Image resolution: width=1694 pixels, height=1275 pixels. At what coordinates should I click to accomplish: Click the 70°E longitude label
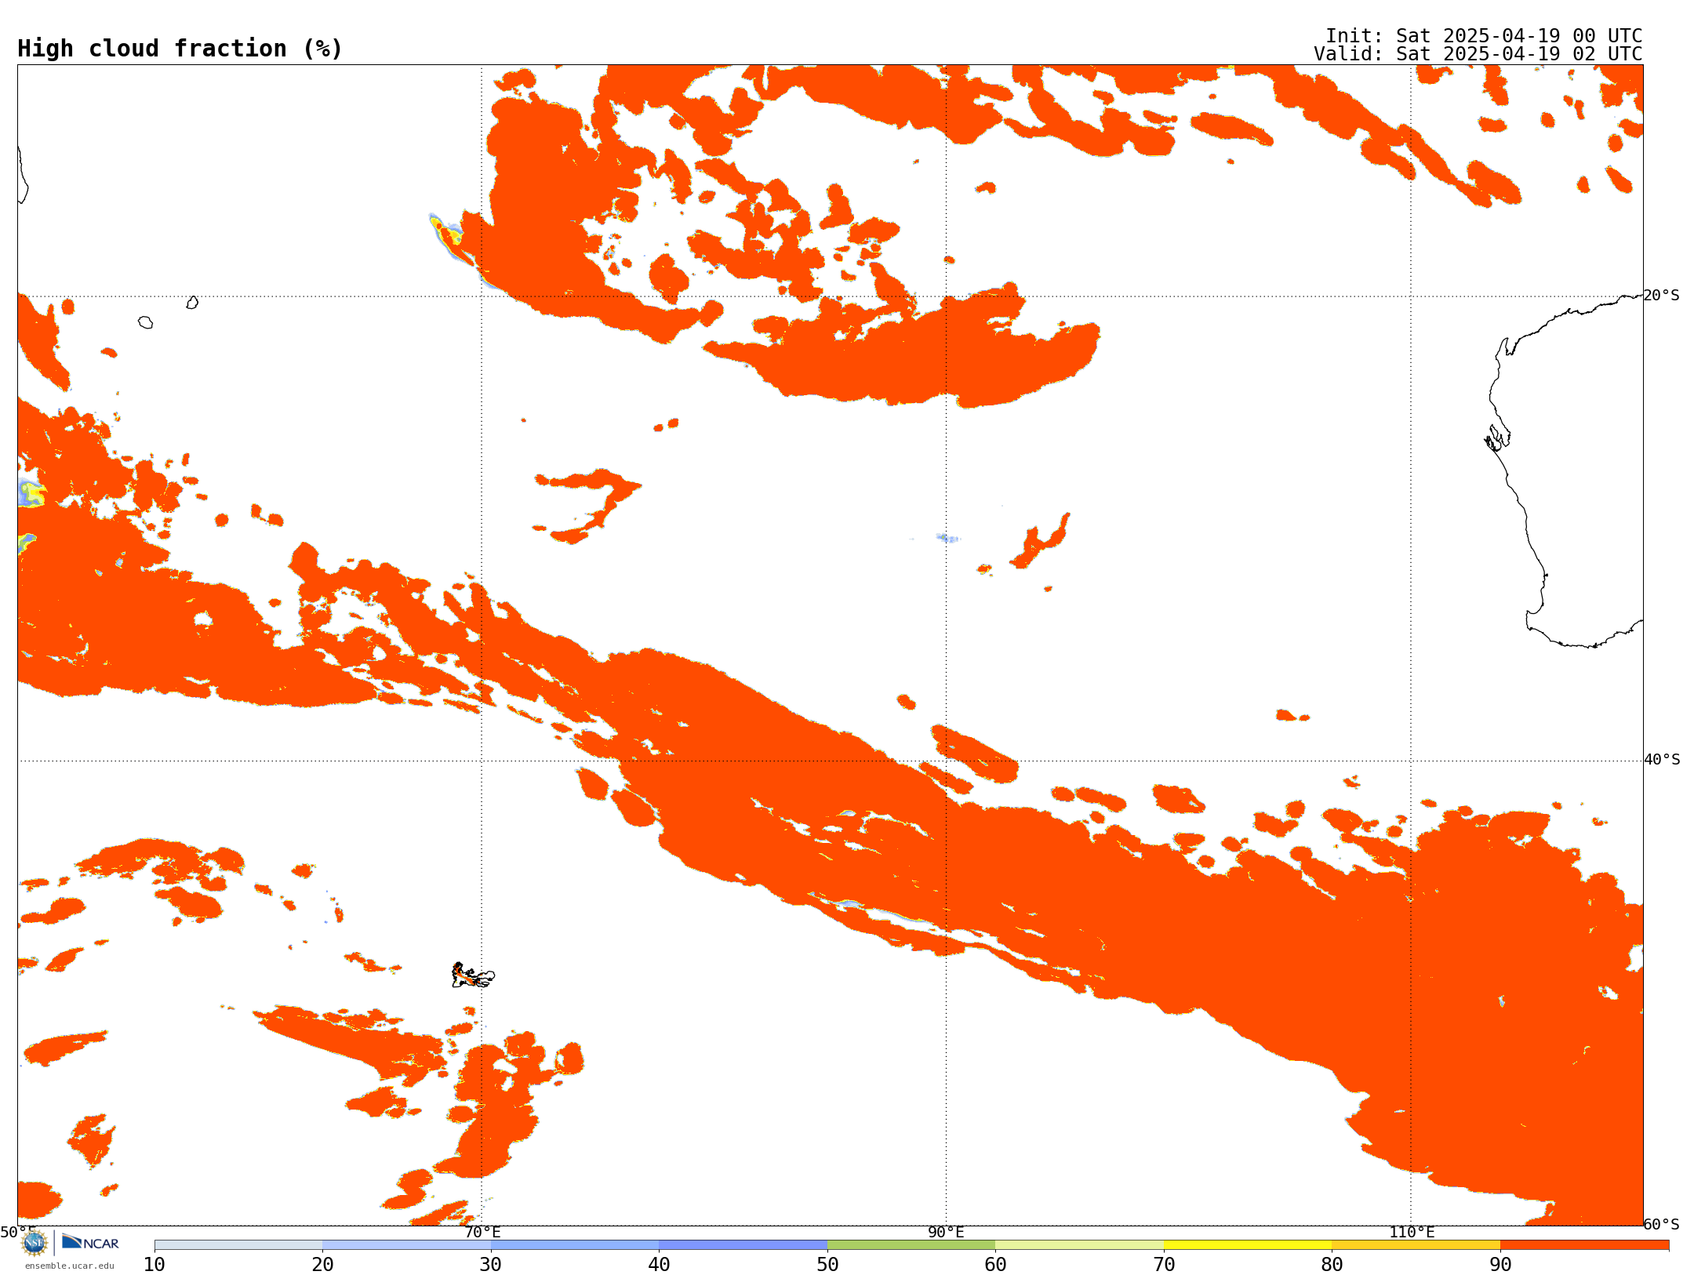coord(482,1232)
